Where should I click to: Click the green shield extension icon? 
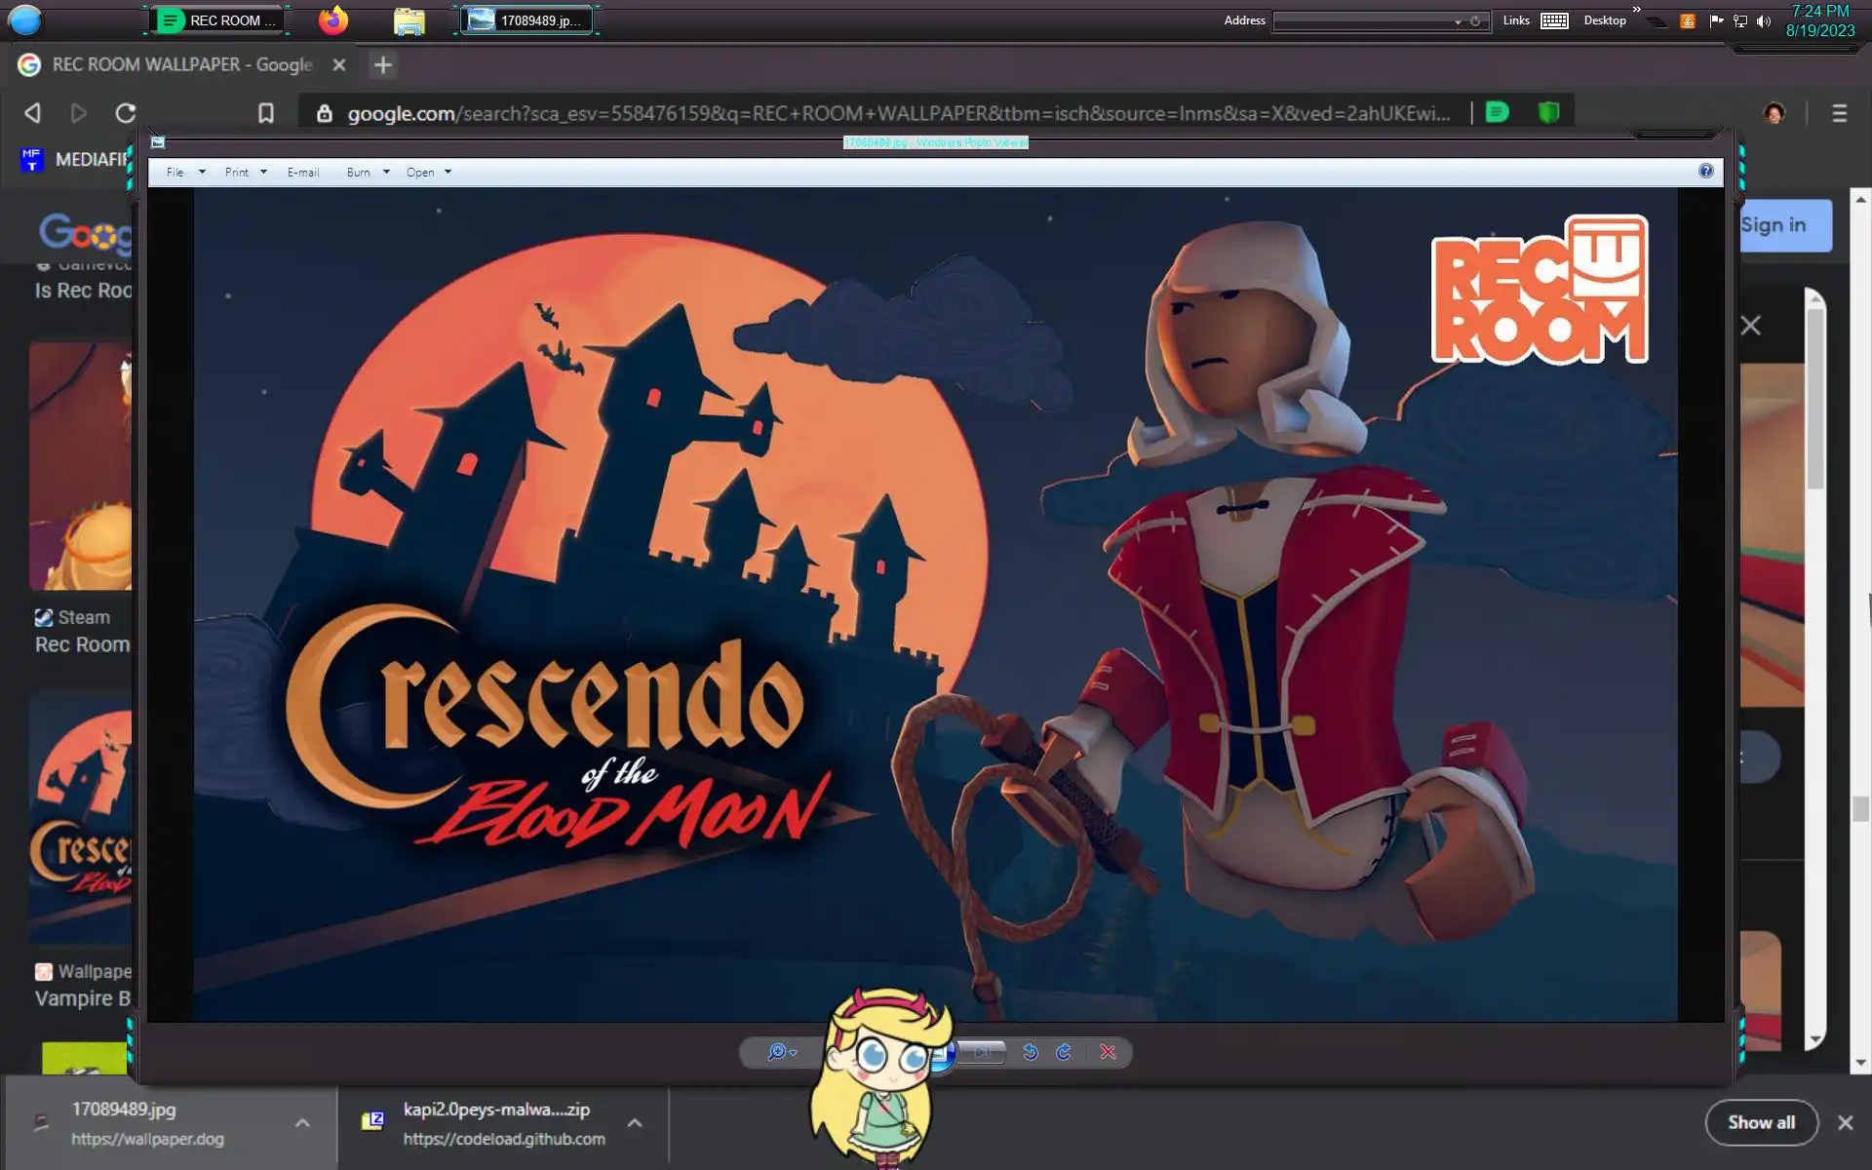tap(1548, 113)
